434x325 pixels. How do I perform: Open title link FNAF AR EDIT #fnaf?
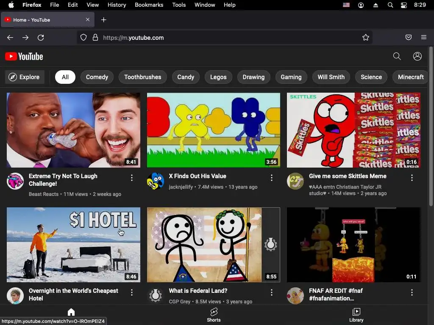[336, 295]
